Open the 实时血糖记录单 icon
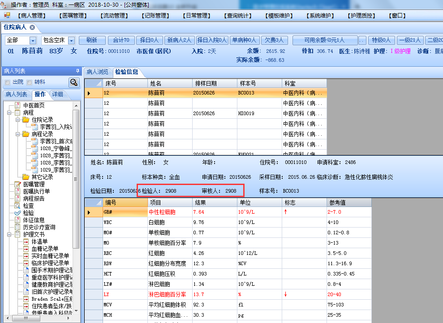 click(x=26, y=256)
